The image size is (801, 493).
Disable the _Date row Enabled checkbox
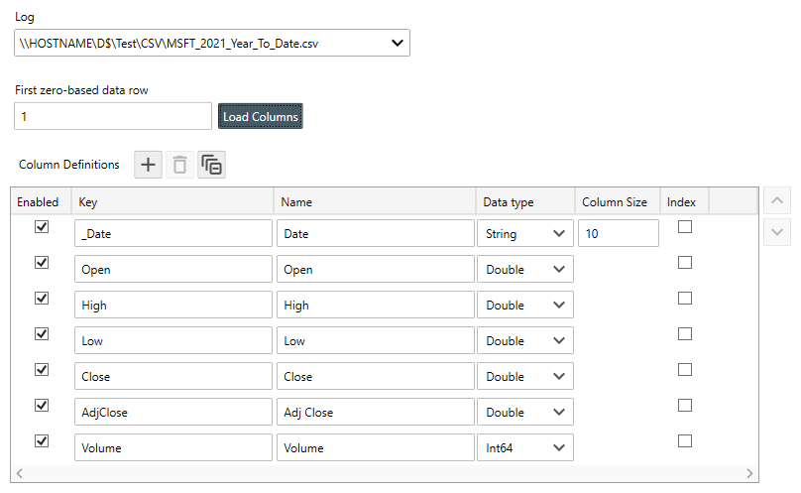(x=42, y=226)
